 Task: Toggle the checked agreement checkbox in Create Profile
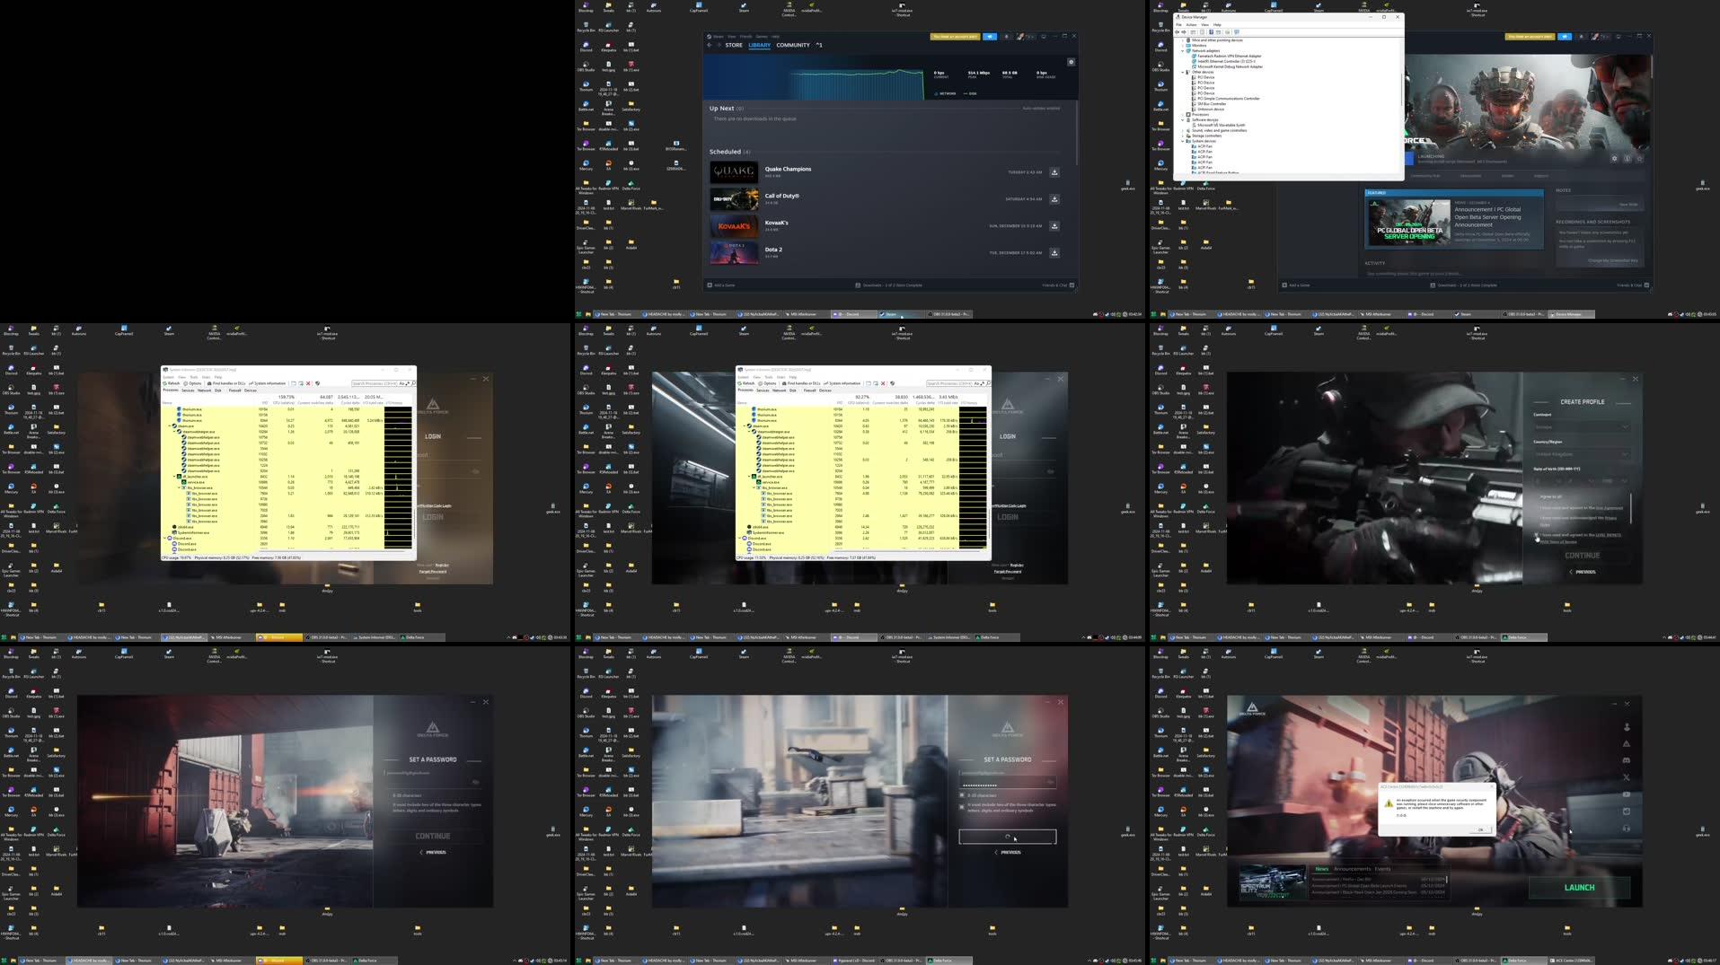click(1537, 535)
